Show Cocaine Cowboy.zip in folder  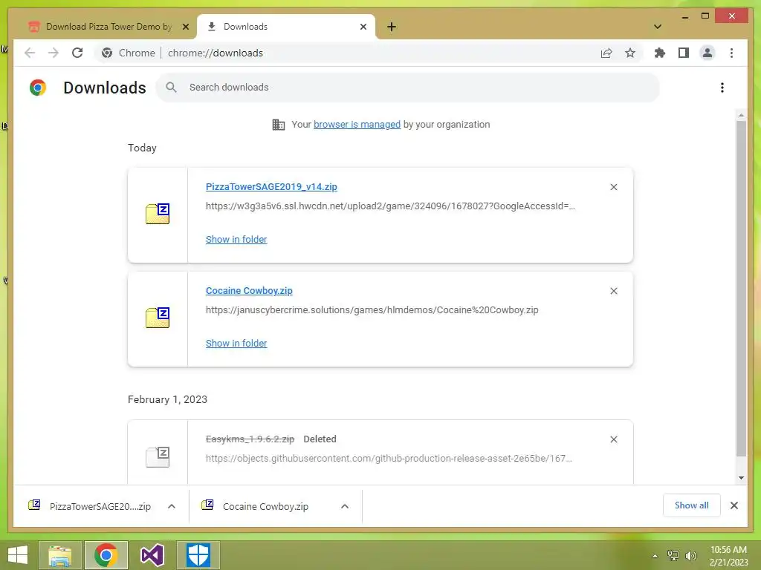click(236, 343)
